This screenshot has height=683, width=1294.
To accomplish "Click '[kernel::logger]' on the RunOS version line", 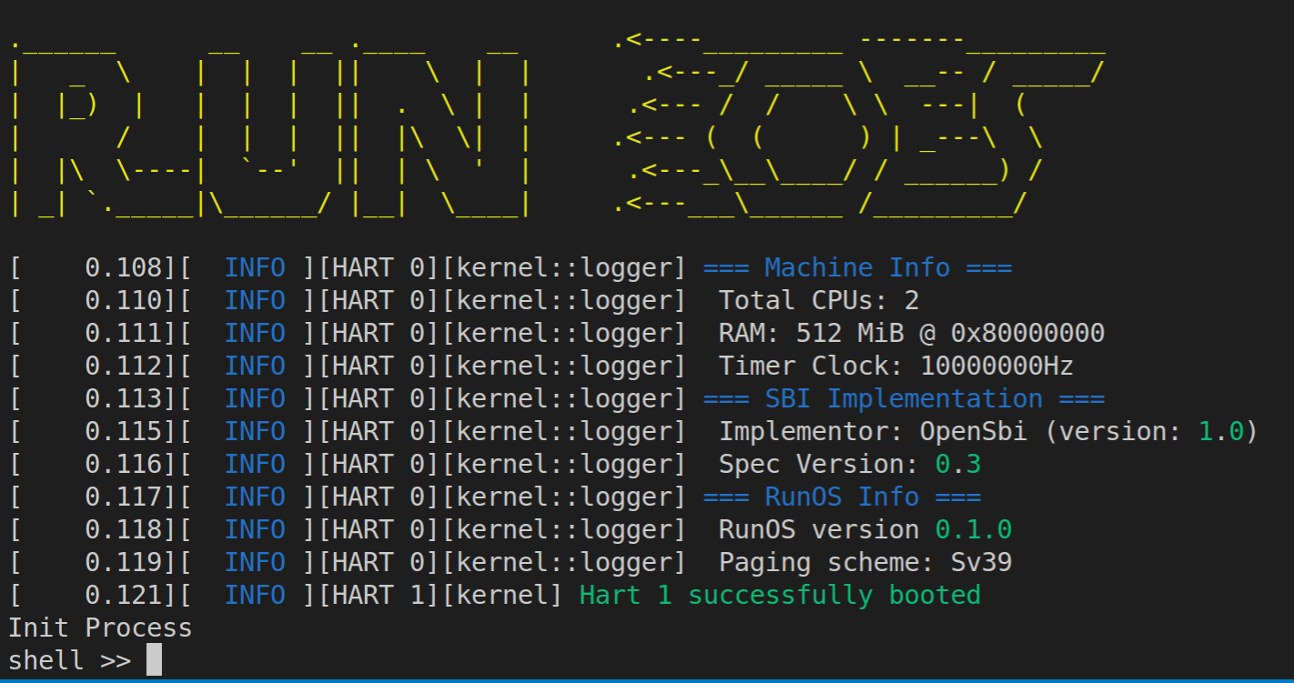I will 564,529.
